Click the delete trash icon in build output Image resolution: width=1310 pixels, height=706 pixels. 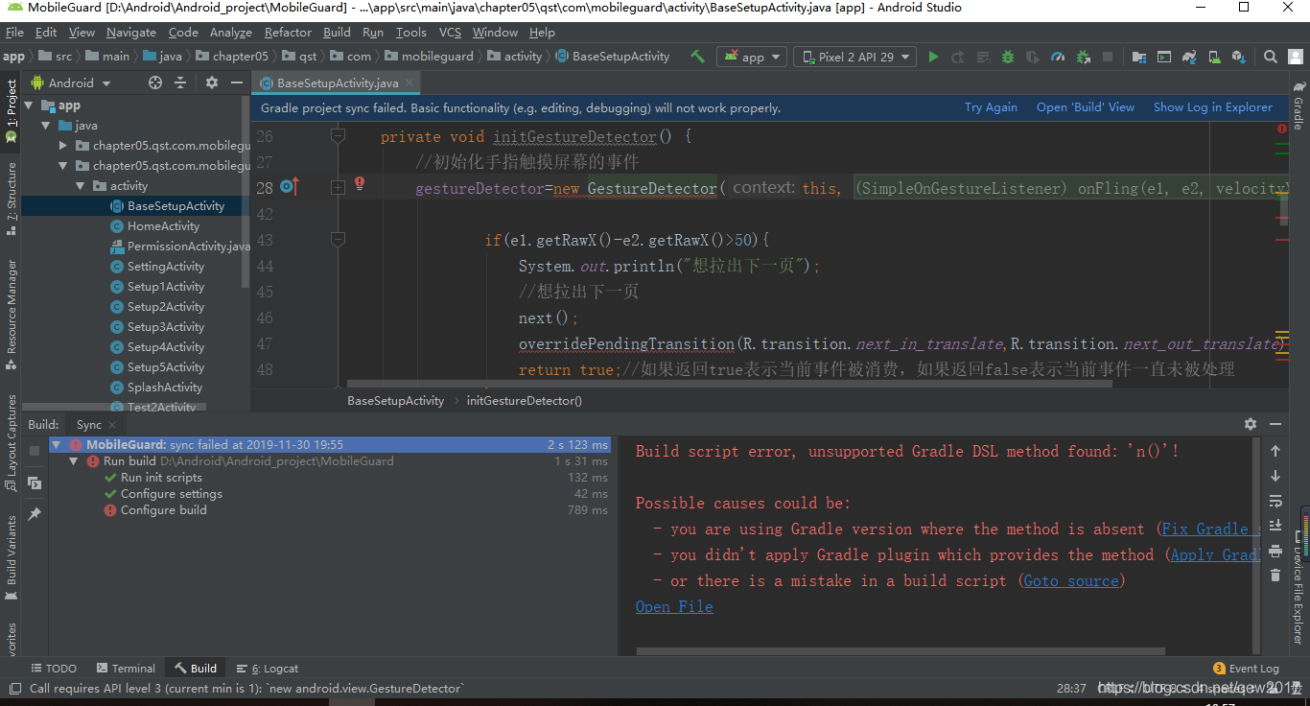click(1275, 575)
